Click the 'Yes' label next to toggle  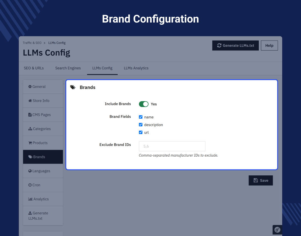pos(154,104)
